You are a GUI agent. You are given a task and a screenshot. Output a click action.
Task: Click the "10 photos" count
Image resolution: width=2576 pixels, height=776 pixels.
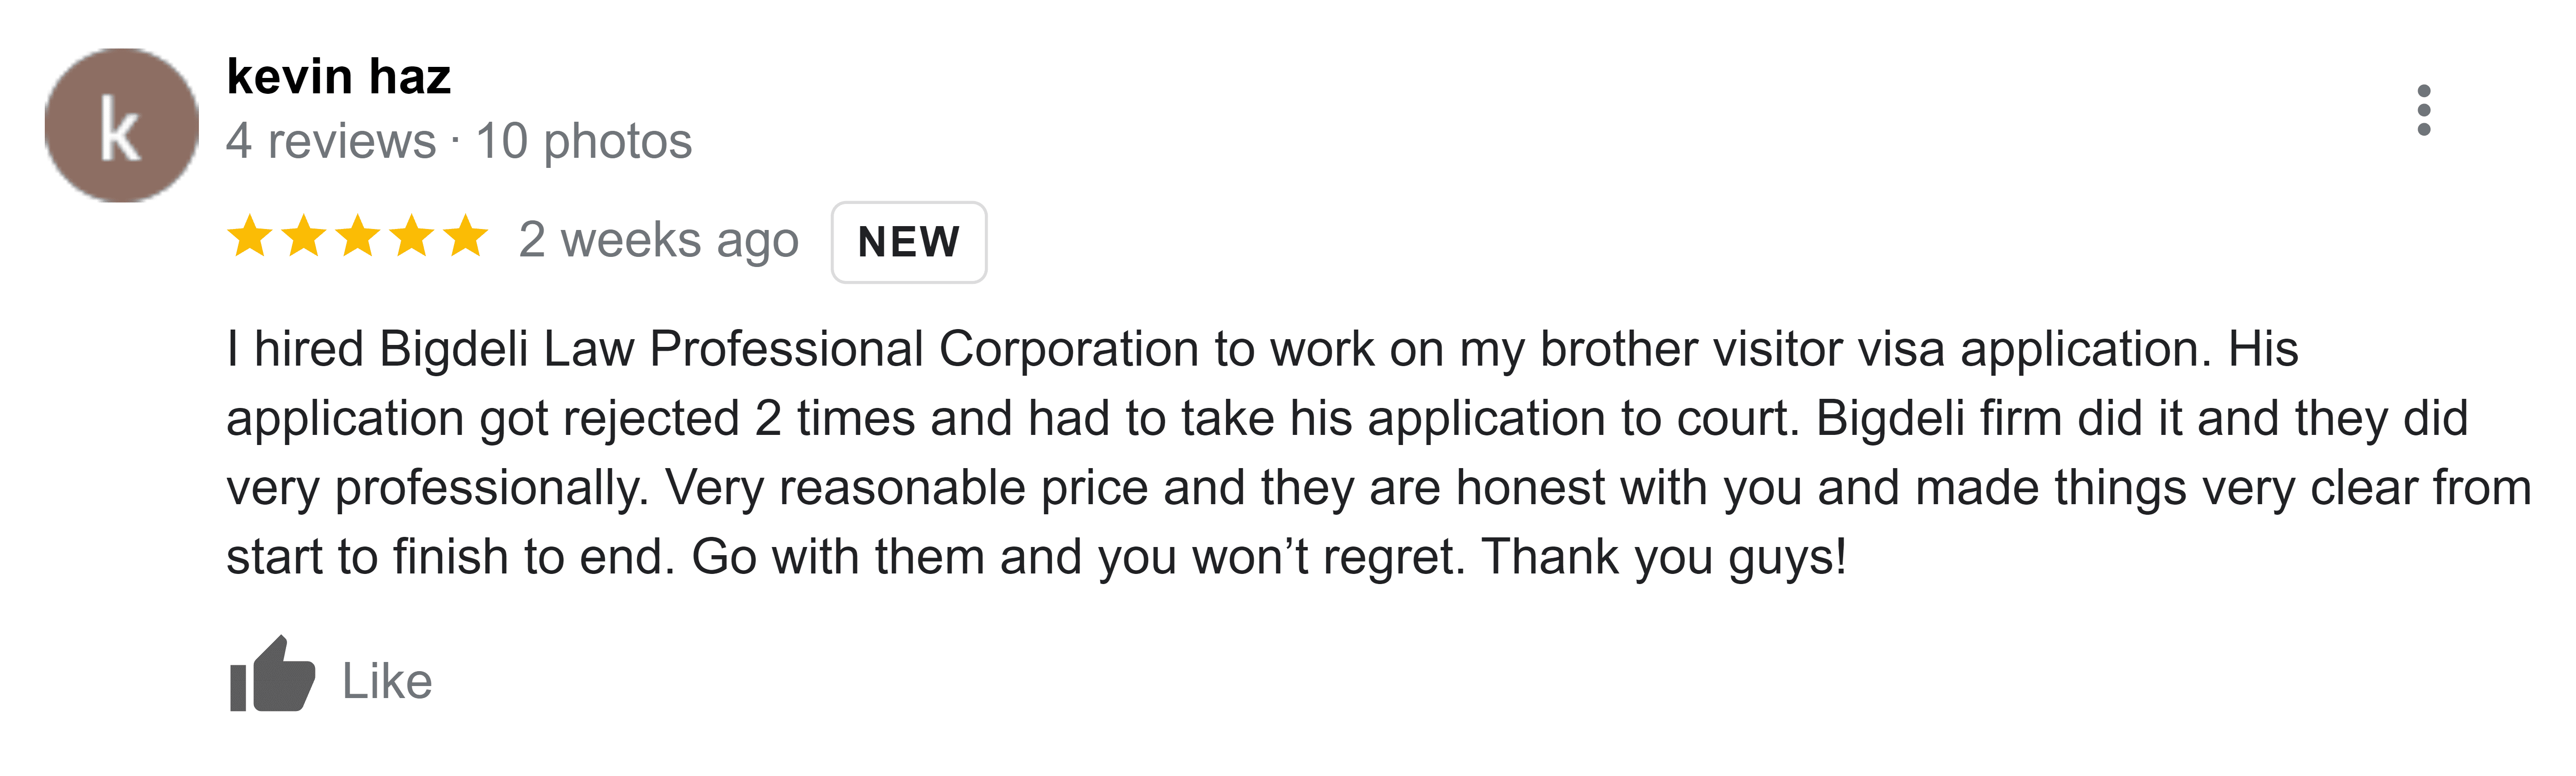584,141
